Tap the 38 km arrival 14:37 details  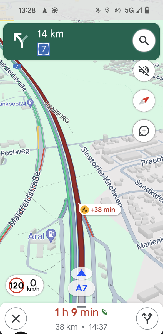pos(81,326)
